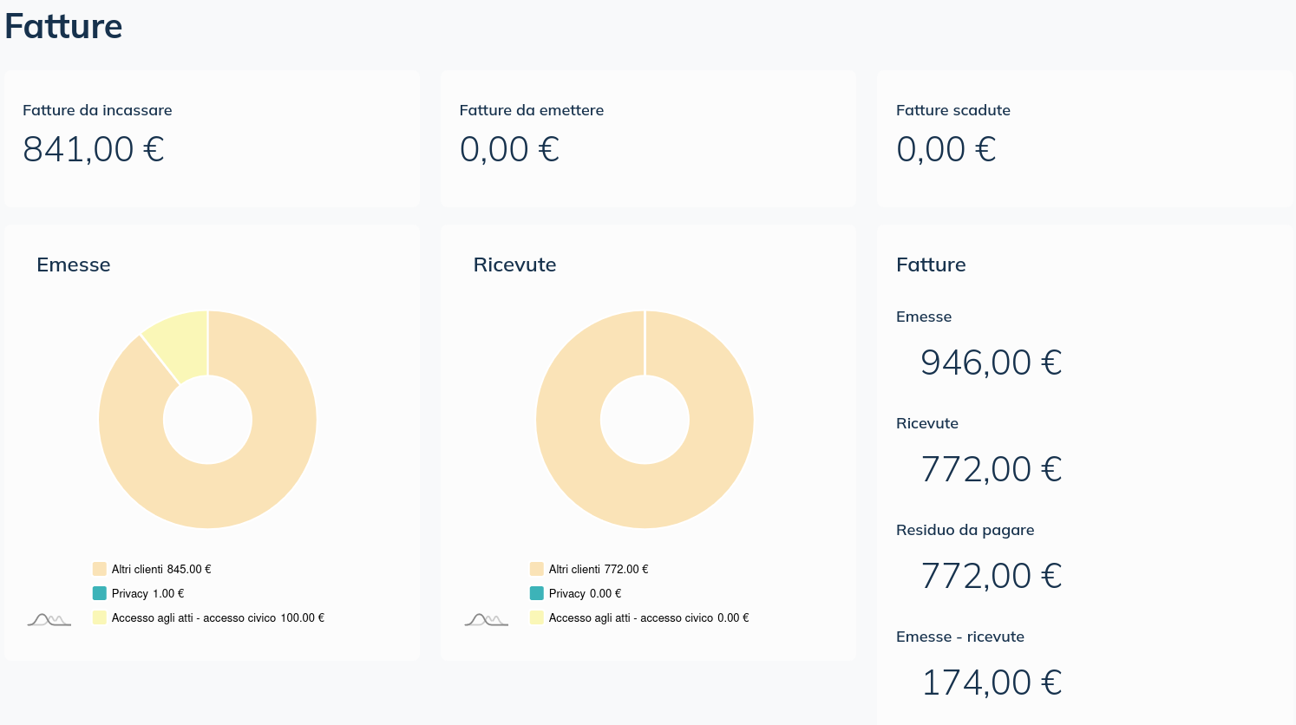
Task: Click the center of the Emesse donut chart
Action: pyautogui.click(x=207, y=419)
